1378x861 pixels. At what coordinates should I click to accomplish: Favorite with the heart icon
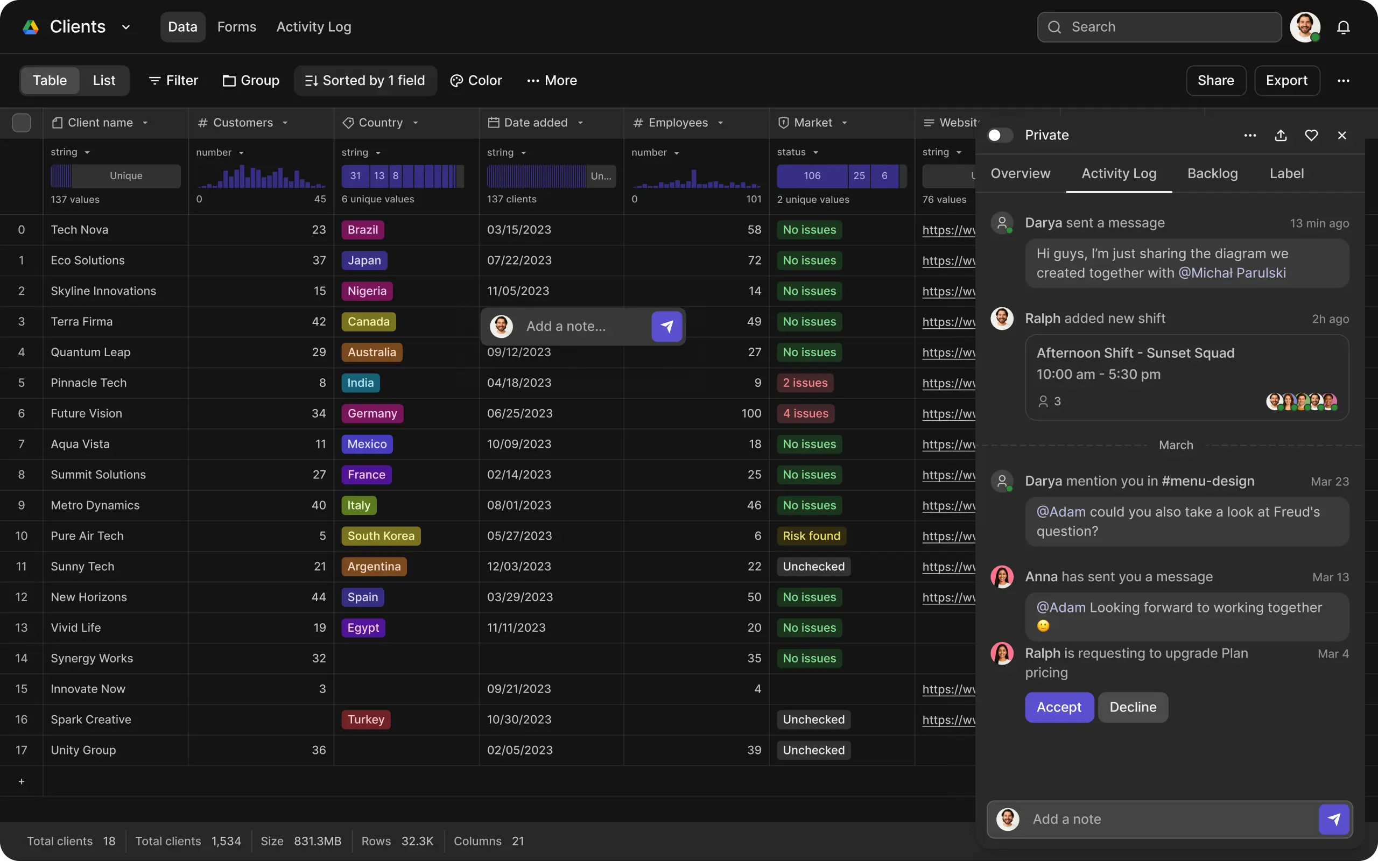[x=1311, y=135]
